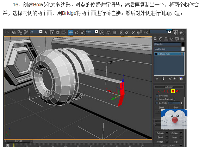Screen dimensions: 205x147
Task: Switch to the Modify panel tab
Action: point(161,39)
